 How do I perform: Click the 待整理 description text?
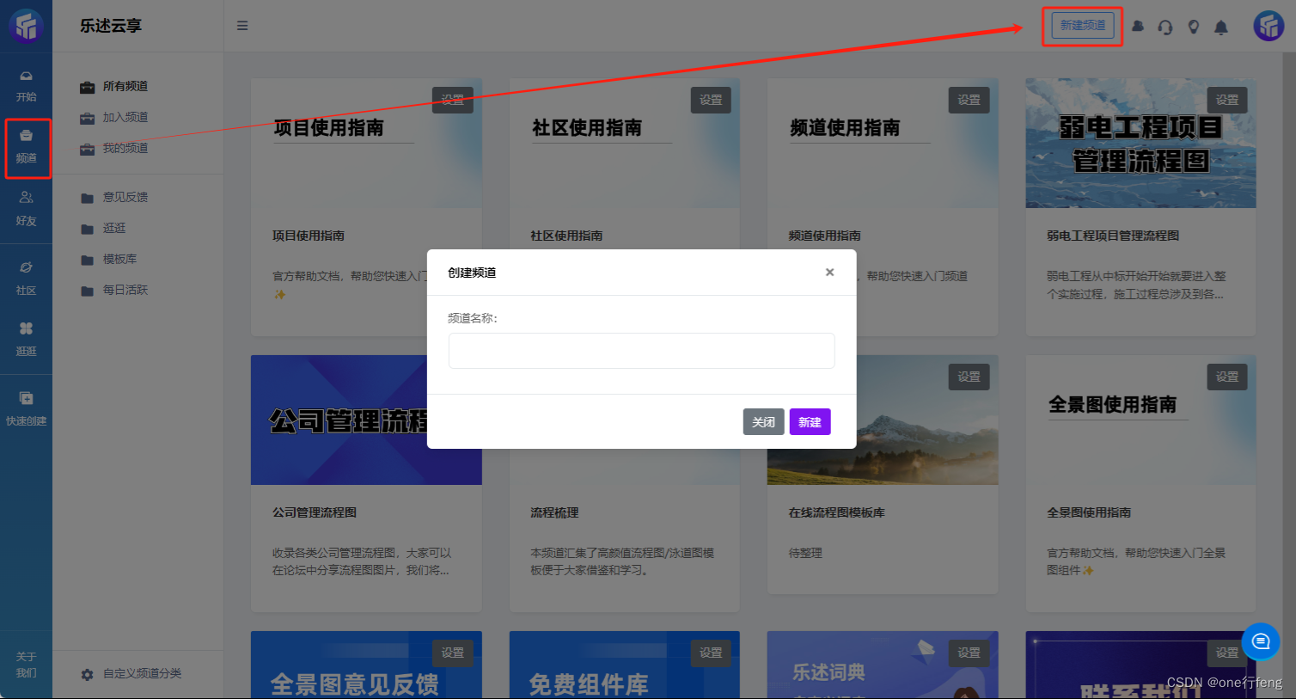point(805,553)
